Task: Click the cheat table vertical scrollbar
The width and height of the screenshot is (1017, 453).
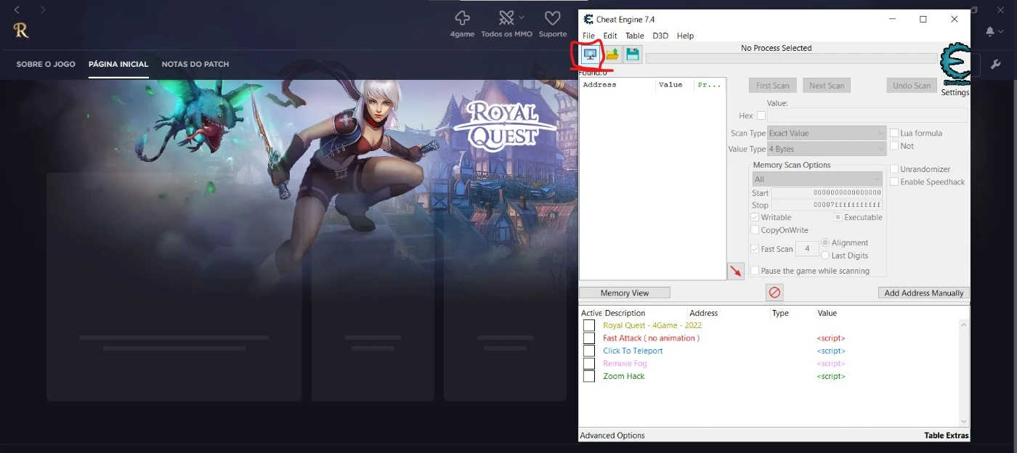Action: (964, 372)
